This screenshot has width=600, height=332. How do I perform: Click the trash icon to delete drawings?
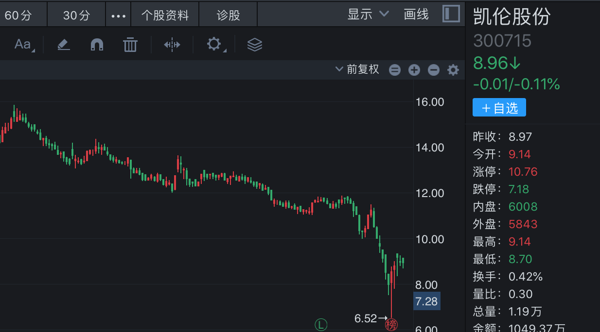130,45
